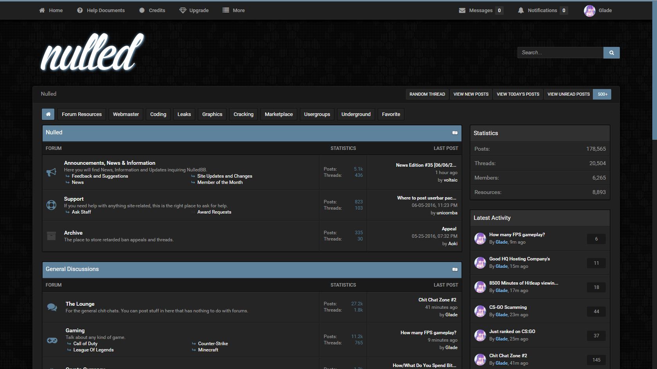Click the Random Thread button
This screenshot has height=369, width=657.
click(x=427, y=94)
